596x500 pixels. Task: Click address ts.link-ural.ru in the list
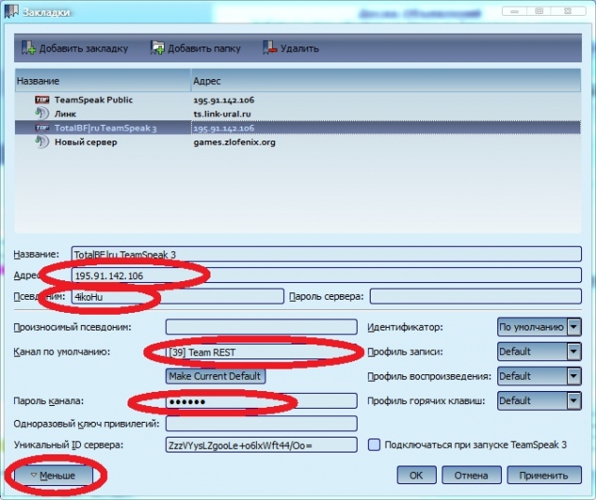pyautogui.click(x=222, y=114)
